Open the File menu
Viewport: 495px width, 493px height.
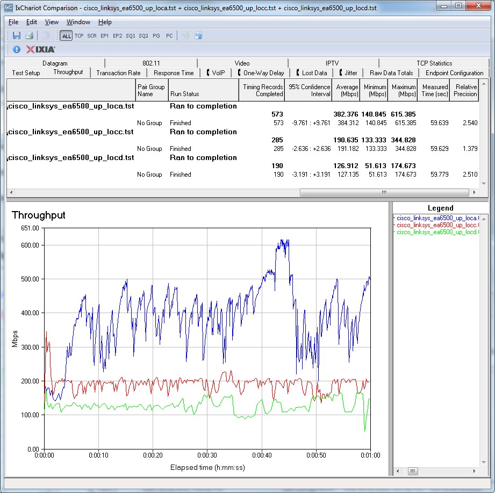click(13, 22)
